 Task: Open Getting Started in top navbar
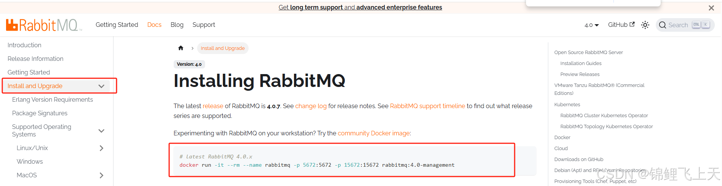(117, 25)
